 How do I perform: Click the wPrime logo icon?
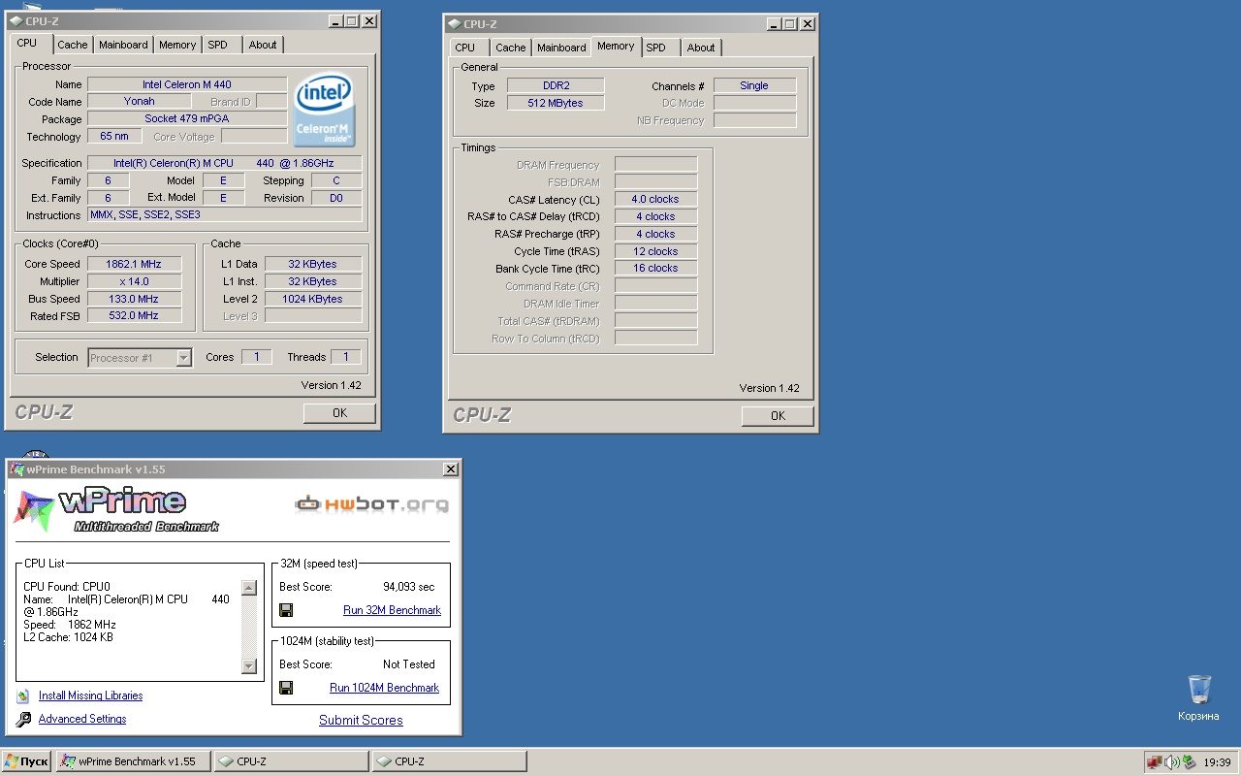click(x=33, y=511)
